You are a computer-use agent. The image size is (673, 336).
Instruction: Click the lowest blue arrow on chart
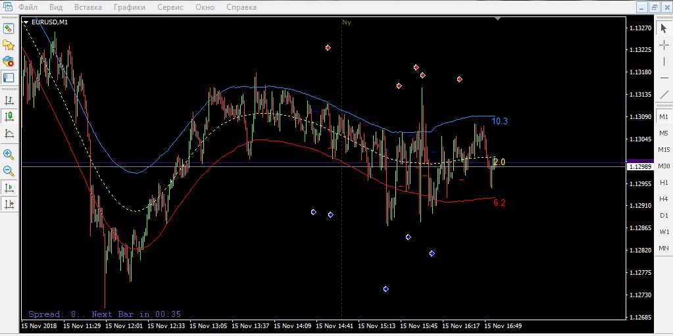[386, 289]
